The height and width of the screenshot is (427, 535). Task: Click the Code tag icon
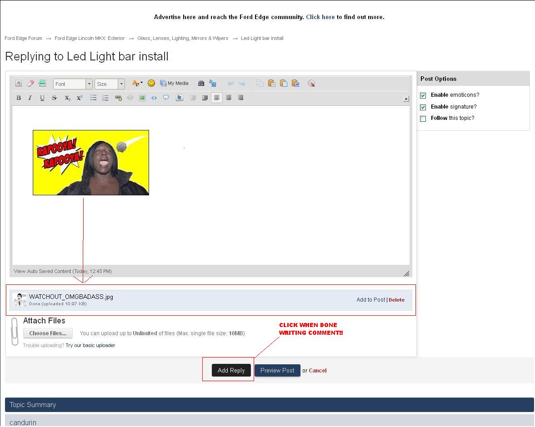click(x=154, y=98)
